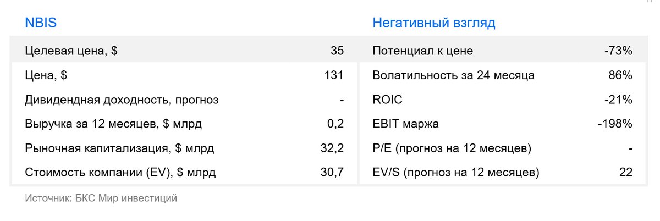Select the Целевая цена, $ row label
This screenshot has height=221, width=660.
(x=71, y=51)
